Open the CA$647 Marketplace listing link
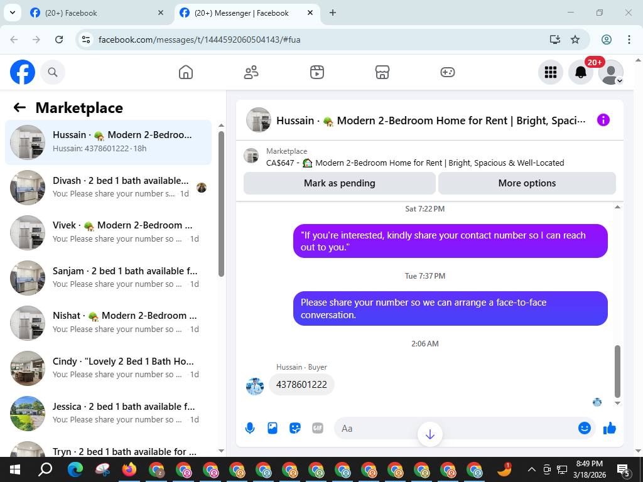 tap(415, 163)
